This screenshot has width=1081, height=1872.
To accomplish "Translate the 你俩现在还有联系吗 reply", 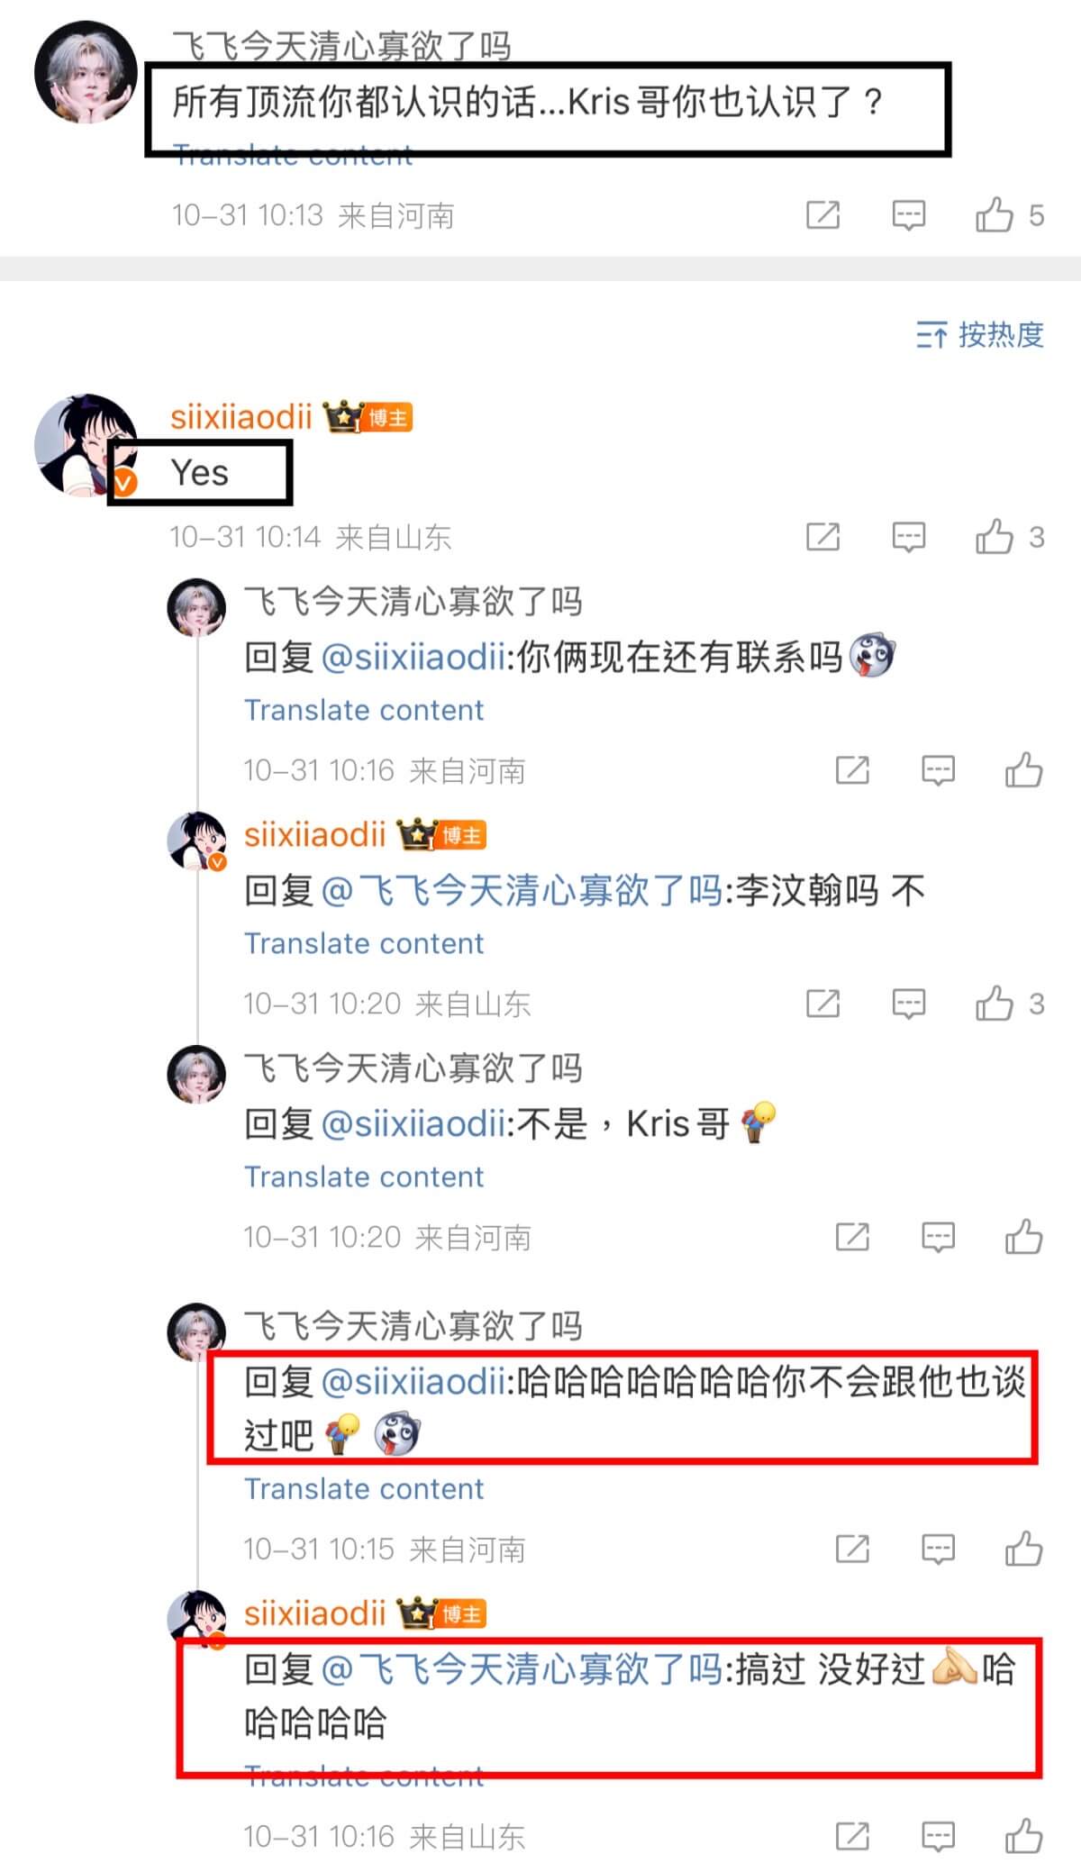I will pos(364,710).
